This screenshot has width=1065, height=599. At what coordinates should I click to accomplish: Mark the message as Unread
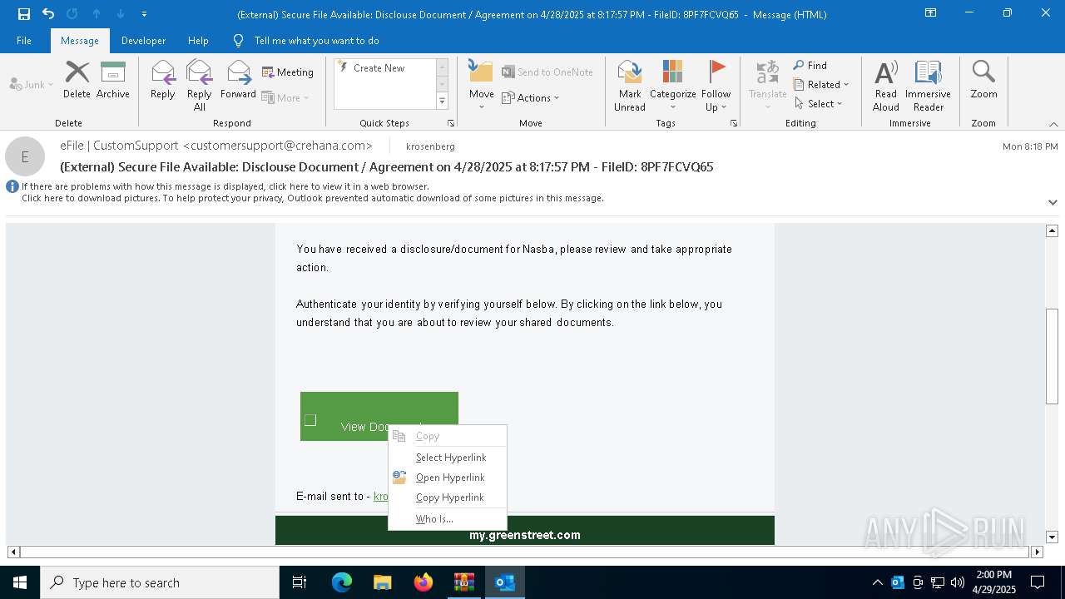click(x=630, y=86)
